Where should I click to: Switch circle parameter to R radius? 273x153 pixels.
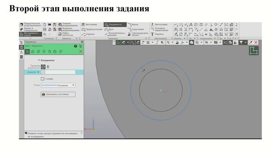[x=48, y=67]
